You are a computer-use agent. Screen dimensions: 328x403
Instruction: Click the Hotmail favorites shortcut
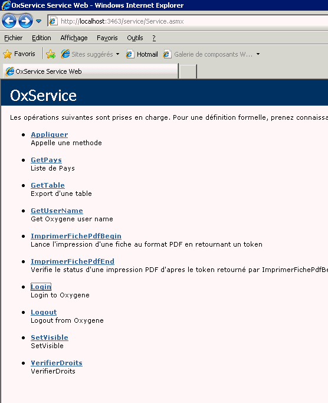click(142, 54)
